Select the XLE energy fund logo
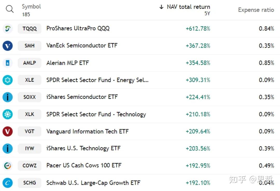Screen dimensions: 280x191 [x=8, y=80]
